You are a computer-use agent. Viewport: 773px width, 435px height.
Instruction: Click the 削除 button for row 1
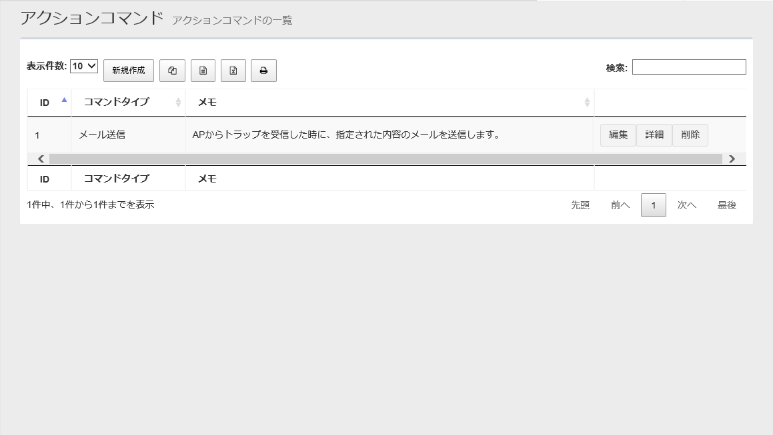click(x=690, y=135)
